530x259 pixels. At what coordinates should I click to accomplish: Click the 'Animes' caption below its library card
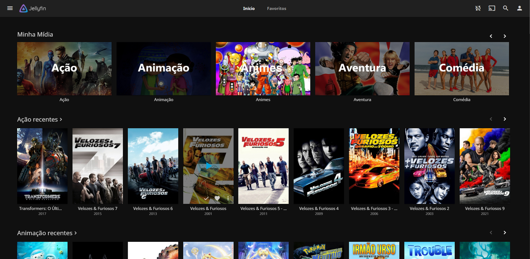coord(263,99)
